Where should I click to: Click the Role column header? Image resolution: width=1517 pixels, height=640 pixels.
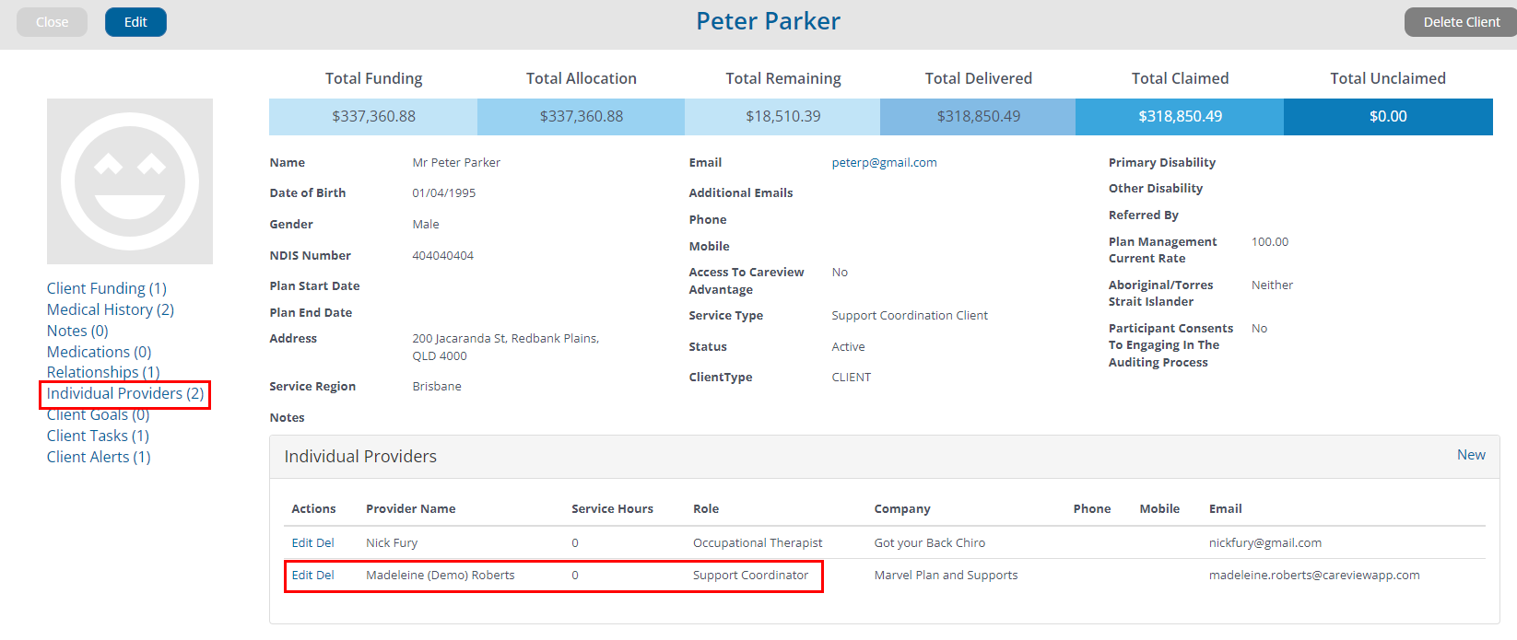[706, 508]
